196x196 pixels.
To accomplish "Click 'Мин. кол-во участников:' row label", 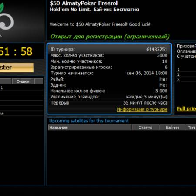I will coord(76,61).
